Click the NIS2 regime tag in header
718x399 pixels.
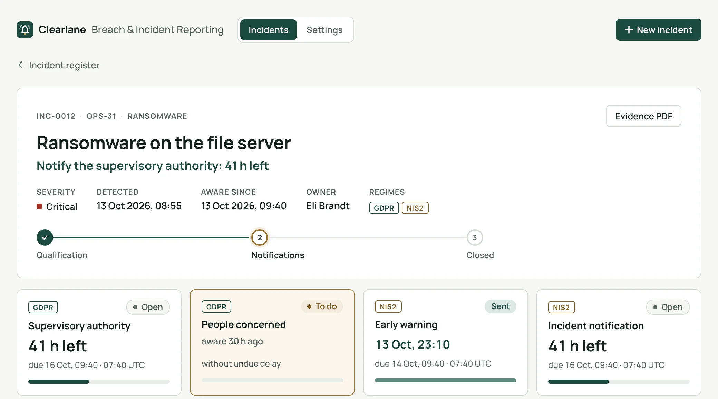tap(415, 208)
